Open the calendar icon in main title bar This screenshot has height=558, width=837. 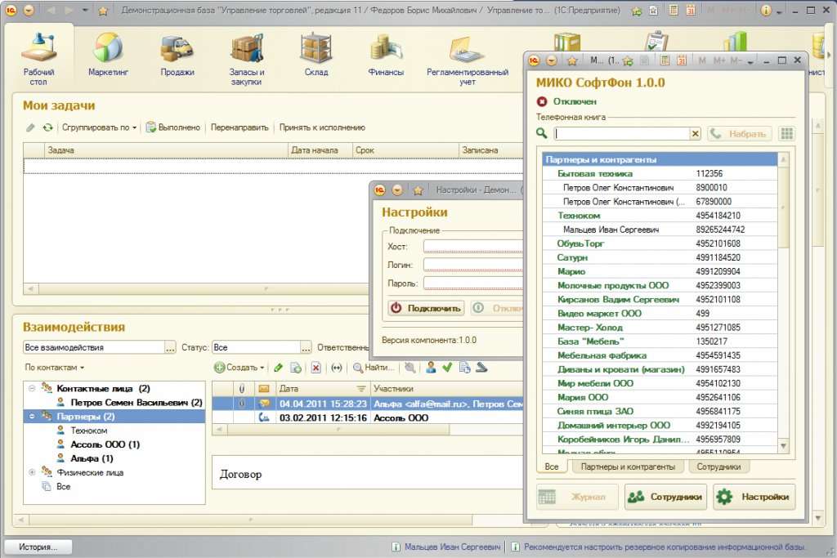pyautogui.click(x=690, y=10)
